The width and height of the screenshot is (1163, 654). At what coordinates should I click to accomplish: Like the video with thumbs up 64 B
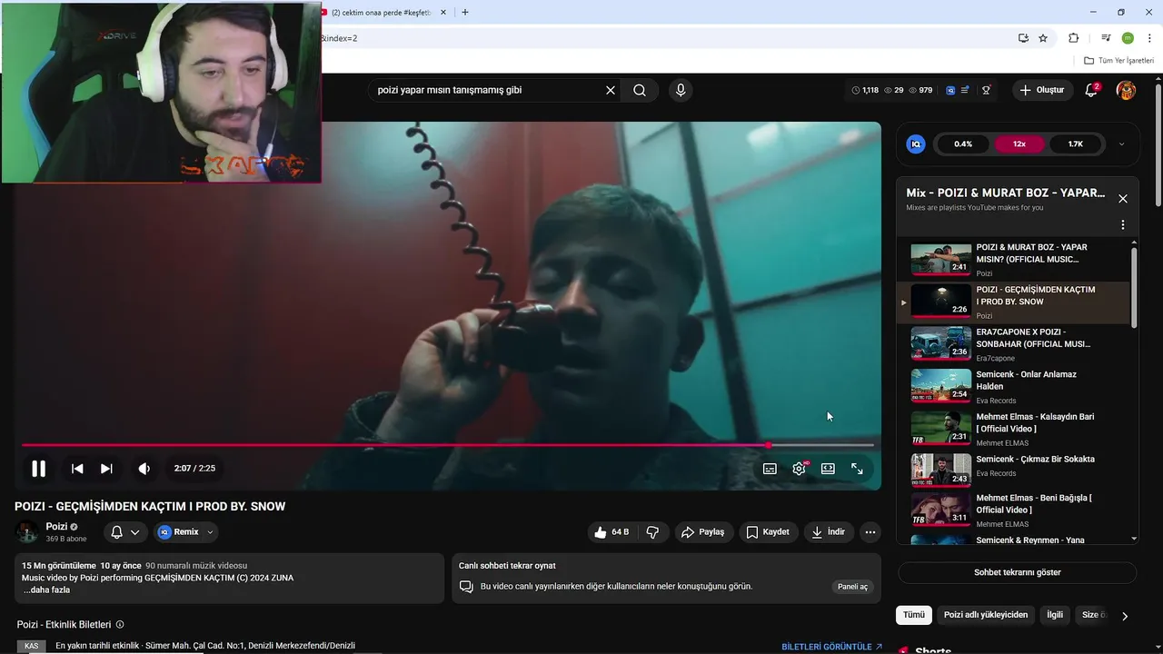click(x=611, y=532)
